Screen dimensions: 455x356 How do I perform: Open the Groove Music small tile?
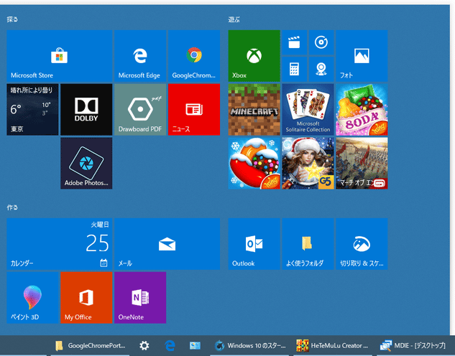pyautogui.click(x=321, y=42)
